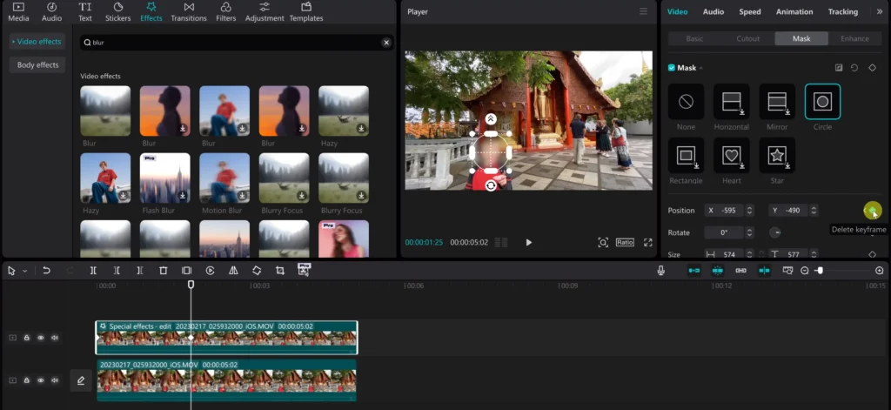Viewport: 891px width, 410px height.
Task: Collapse the Mask section arrow
Action: 700,68
